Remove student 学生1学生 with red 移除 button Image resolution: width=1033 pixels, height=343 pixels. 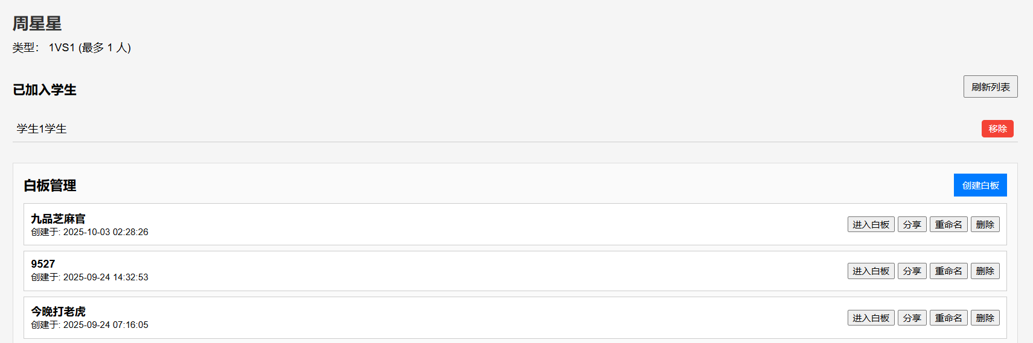997,129
